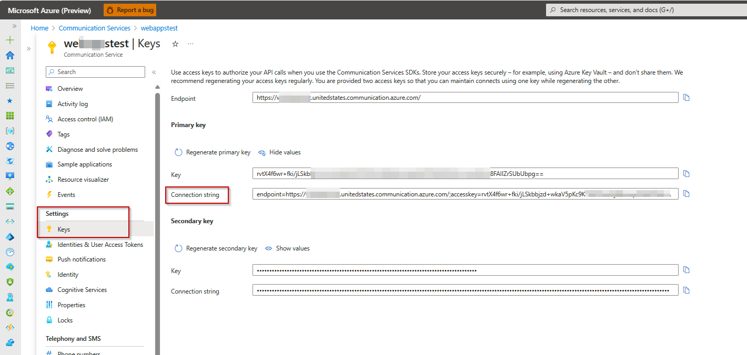Click the menu scrollbar up arrow

[157, 87]
